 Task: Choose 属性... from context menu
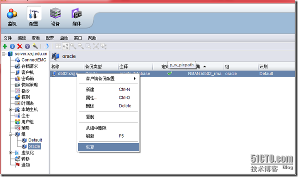click(108, 98)
